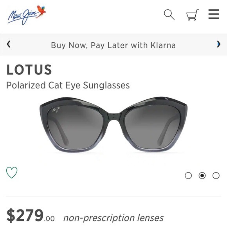The image size is (227, 227).
Task: Open the hamburger navigation menu
Action: point(214,14)
